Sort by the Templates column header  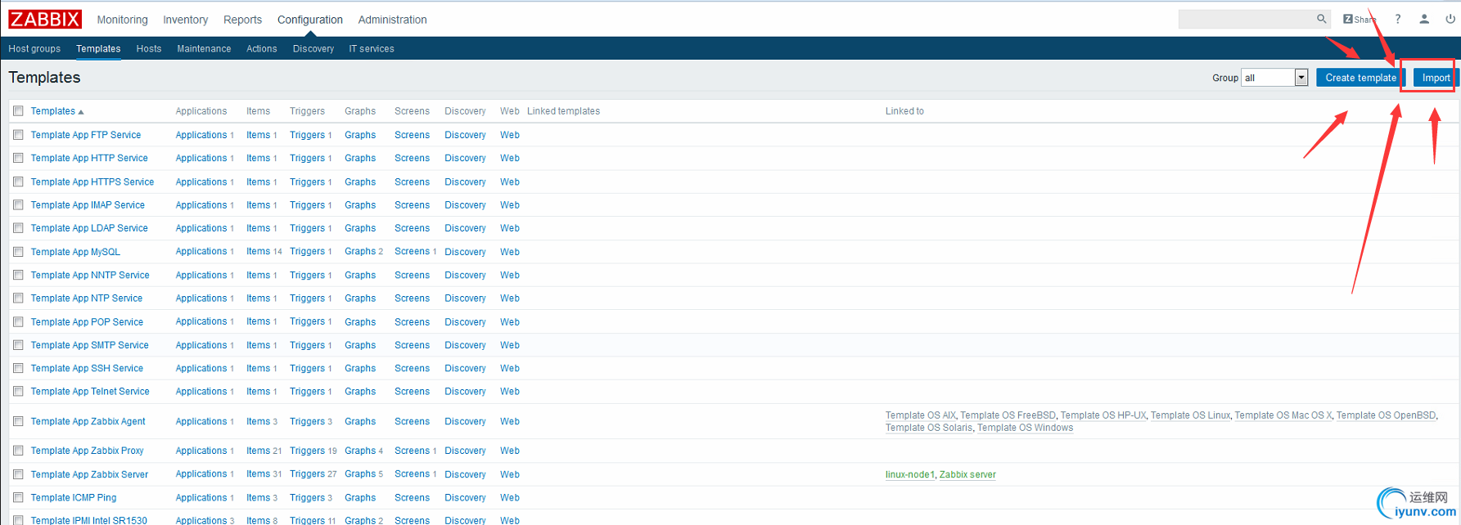(x=56, y=111)
